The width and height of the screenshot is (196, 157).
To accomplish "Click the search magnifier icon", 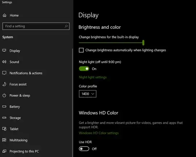I will pos(66,26).
